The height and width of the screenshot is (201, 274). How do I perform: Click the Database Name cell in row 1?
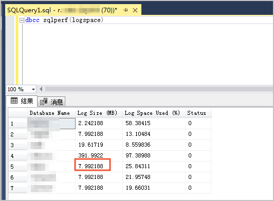51,124
